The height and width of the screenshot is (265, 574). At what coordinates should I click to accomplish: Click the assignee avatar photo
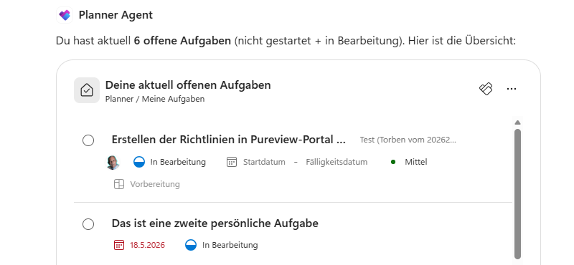[113, 162]
